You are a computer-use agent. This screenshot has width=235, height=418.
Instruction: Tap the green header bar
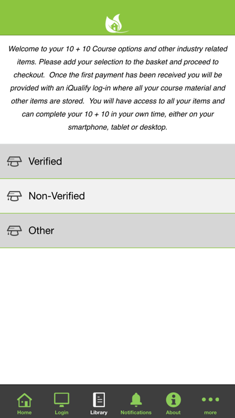[x=117, y=17]
